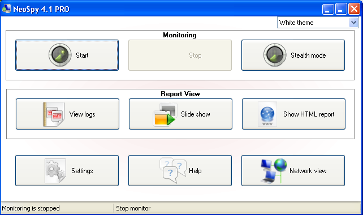Click the 'Monitoring' group heading
The width and height of the screenshot is (363, 215).
tap(180, 35)
